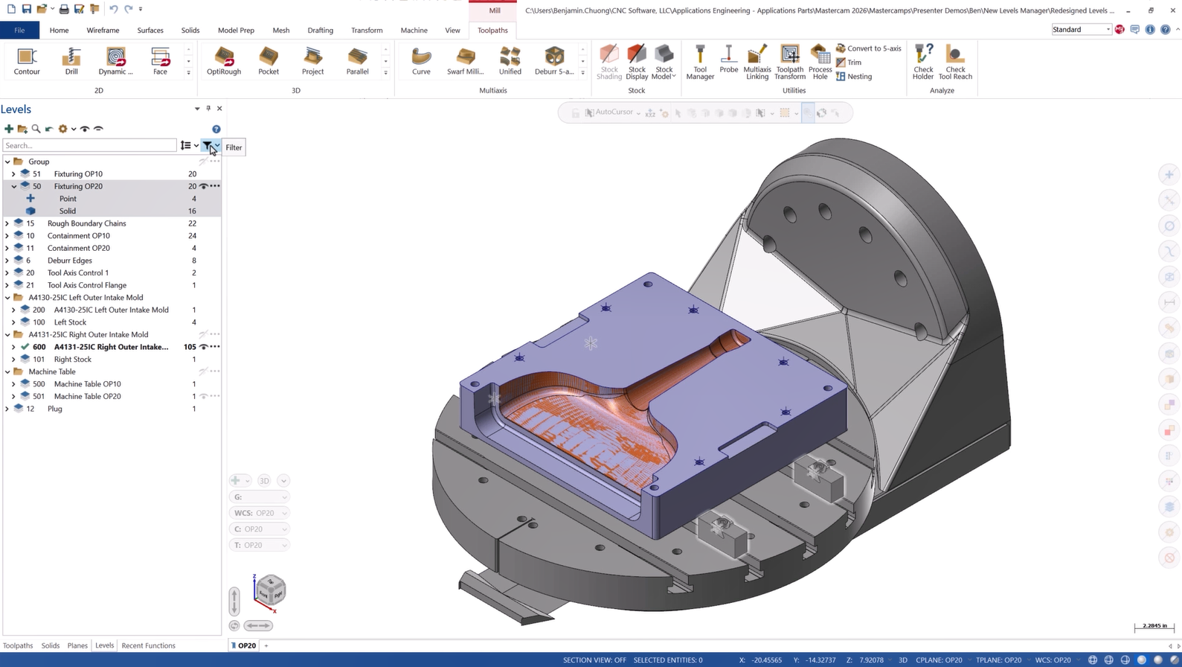
Task: Select the Pocket 3D toolpath
Action: 269,61
